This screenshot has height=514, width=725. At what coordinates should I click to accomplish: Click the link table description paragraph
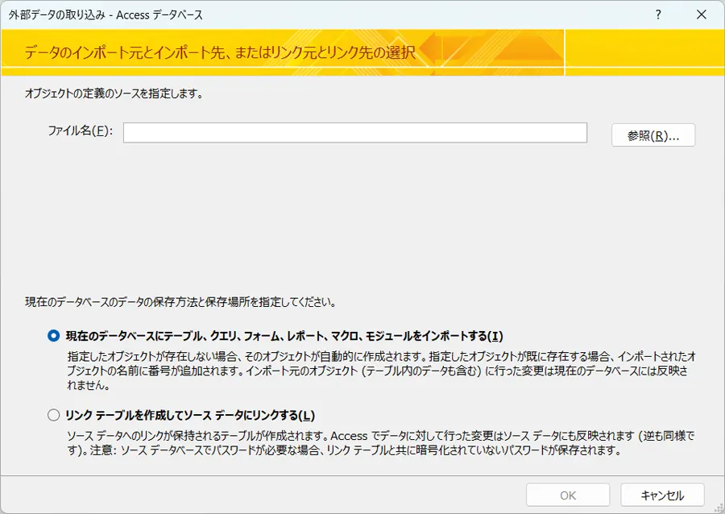point(380,443)
